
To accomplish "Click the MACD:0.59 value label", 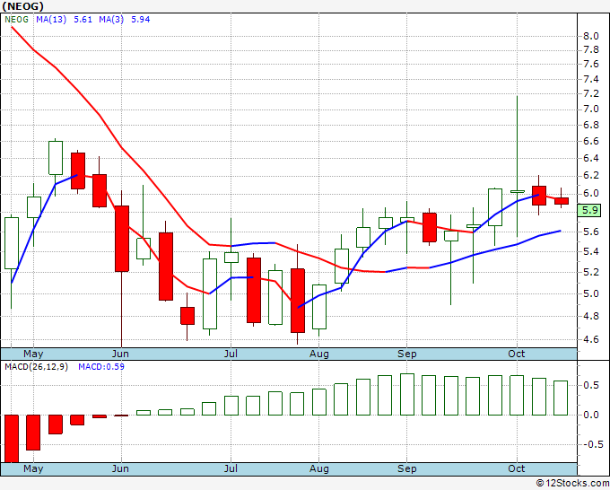I will click(101, 367).
